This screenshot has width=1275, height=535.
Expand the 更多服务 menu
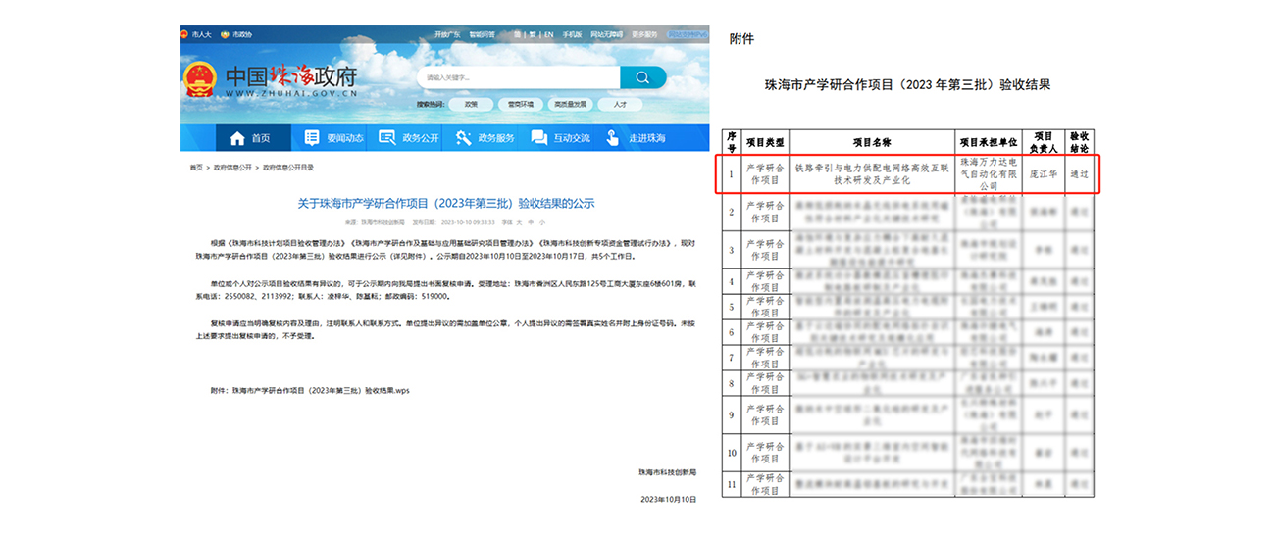[645, 34]
